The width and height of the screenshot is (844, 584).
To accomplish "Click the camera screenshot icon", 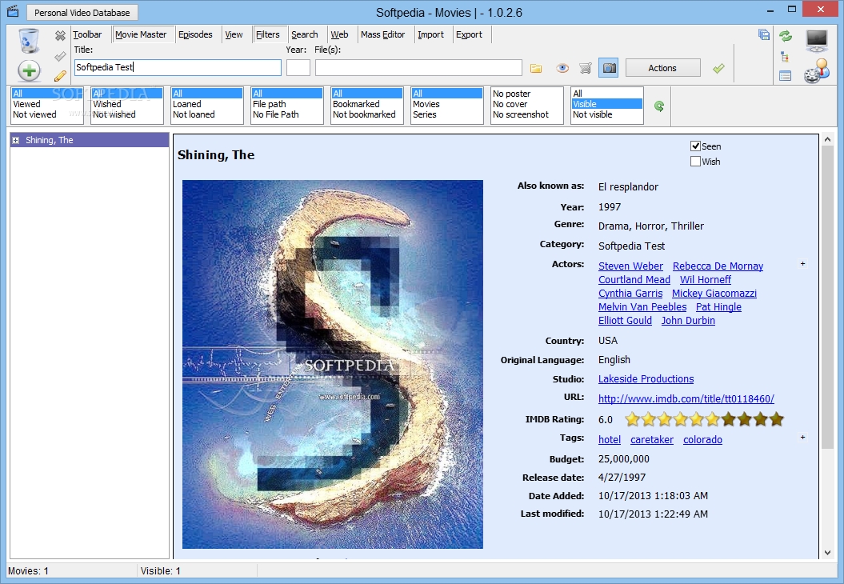I will coord(608,68).
